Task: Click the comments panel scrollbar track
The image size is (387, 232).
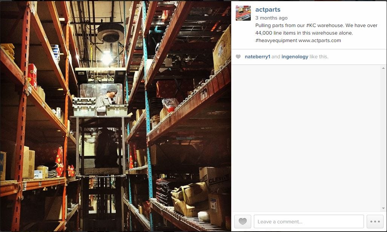Action: click(383, 138)
